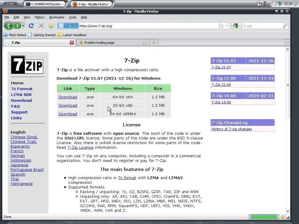This screenshot has width=299, height=224.
Task: Open the Help menu
Action: [x=84, y=17]
